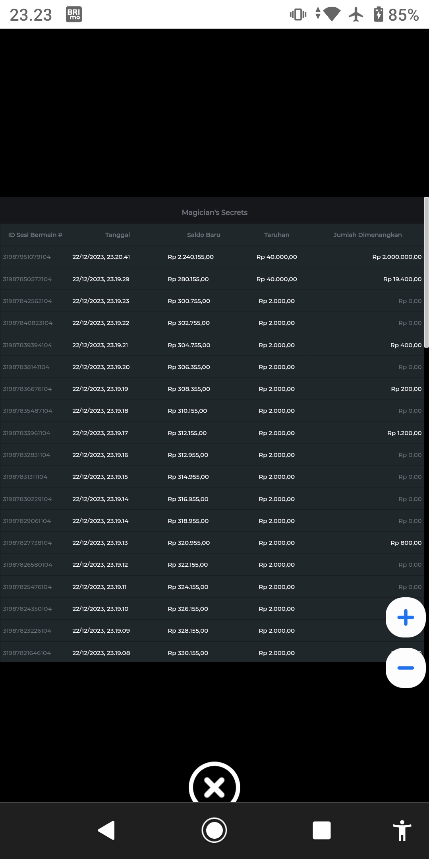The height and width of the screenshot is (859, 429).
Task: Click the Rp 2.240.155,00 balance cell
Action: coord(191,257)
